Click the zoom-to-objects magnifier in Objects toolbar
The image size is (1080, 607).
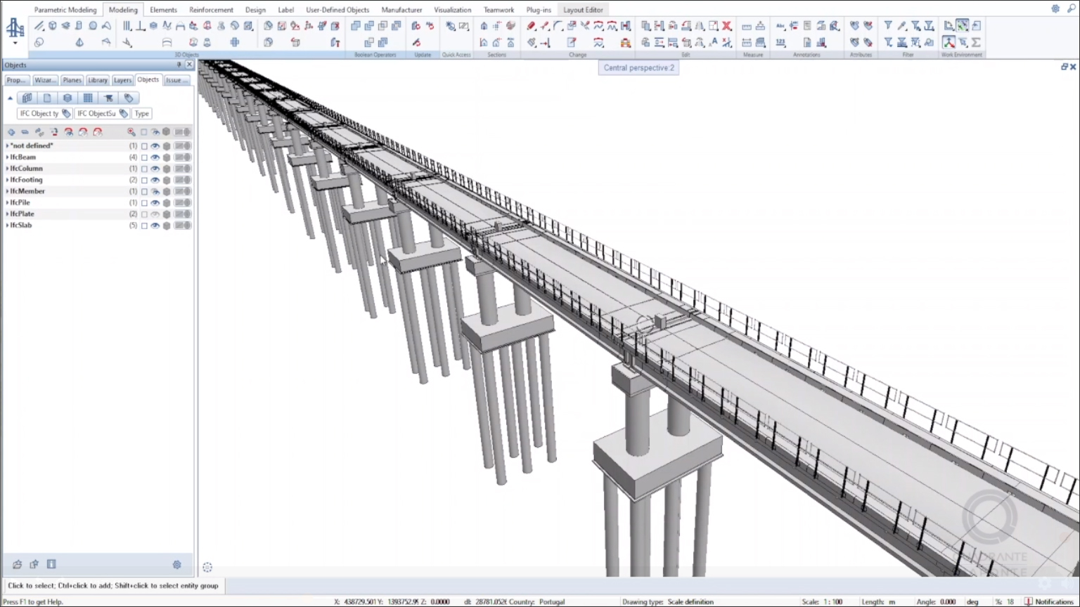tap(131, 132)
